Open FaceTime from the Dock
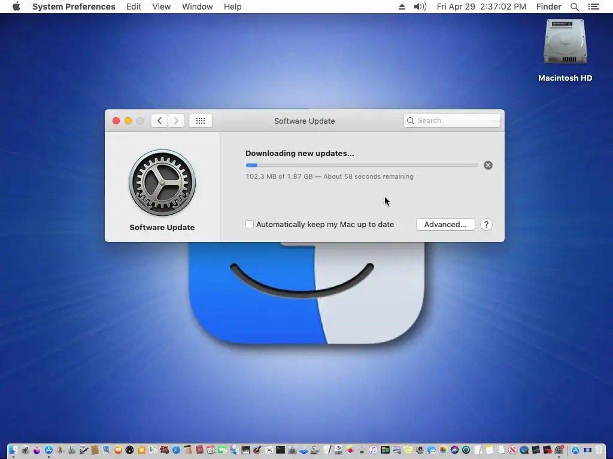Viewport: 613px width, 459px height. coord(223,450)
